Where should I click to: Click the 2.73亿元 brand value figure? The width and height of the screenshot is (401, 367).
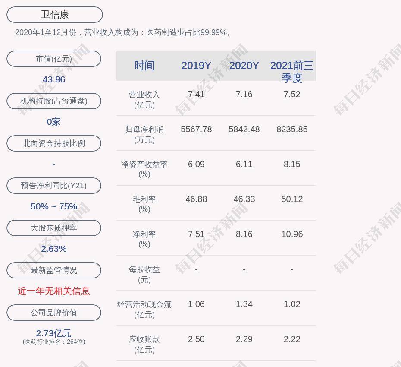pos(54,333)
